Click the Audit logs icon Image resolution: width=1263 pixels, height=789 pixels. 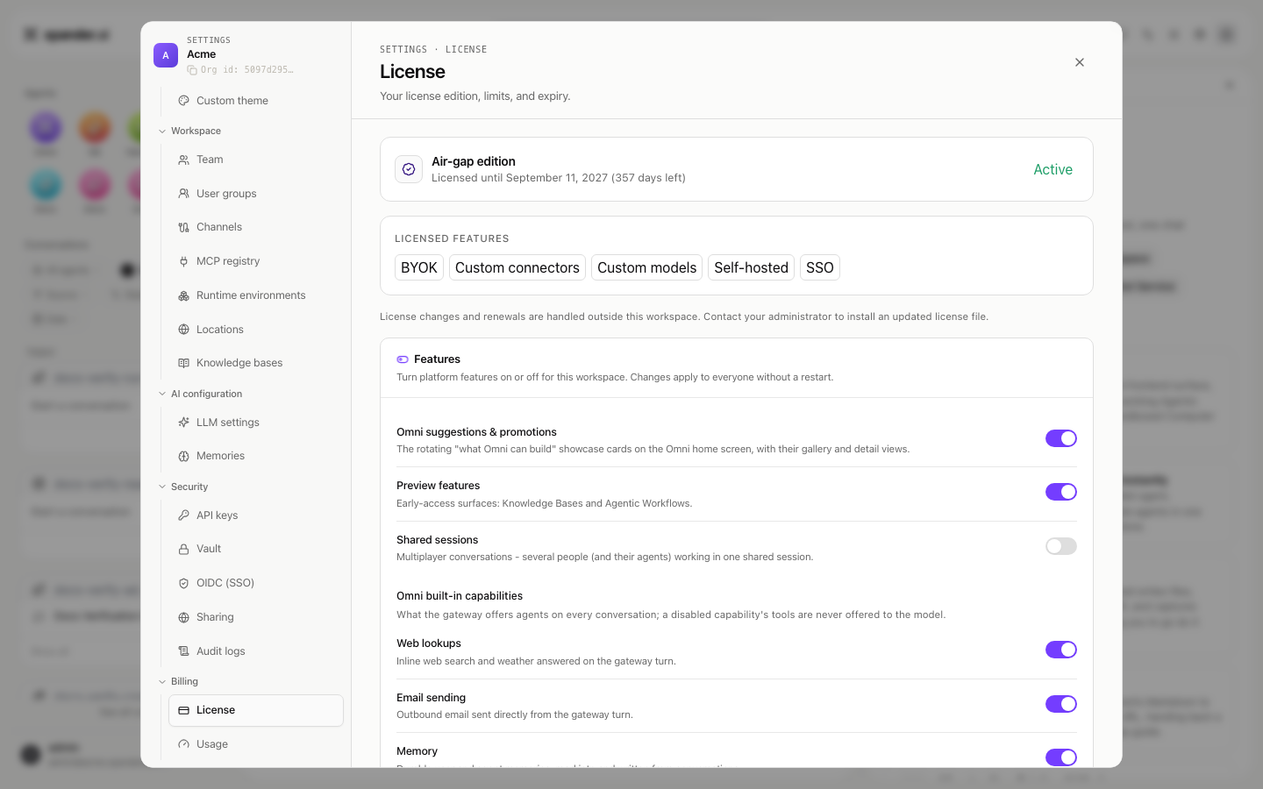pos(183,651)
